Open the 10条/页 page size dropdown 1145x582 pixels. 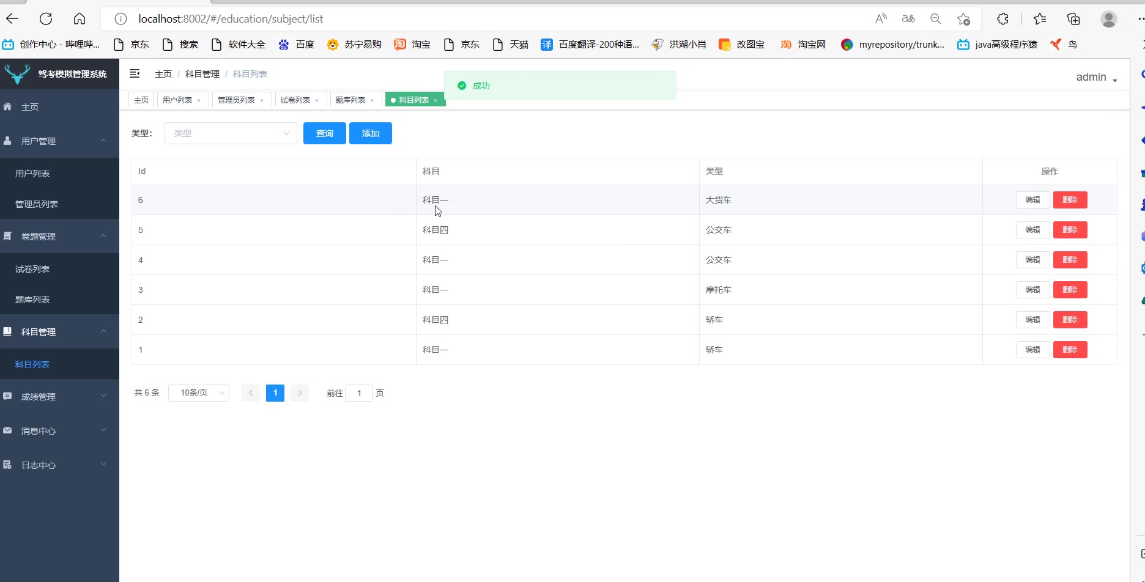tap(199, 393)
